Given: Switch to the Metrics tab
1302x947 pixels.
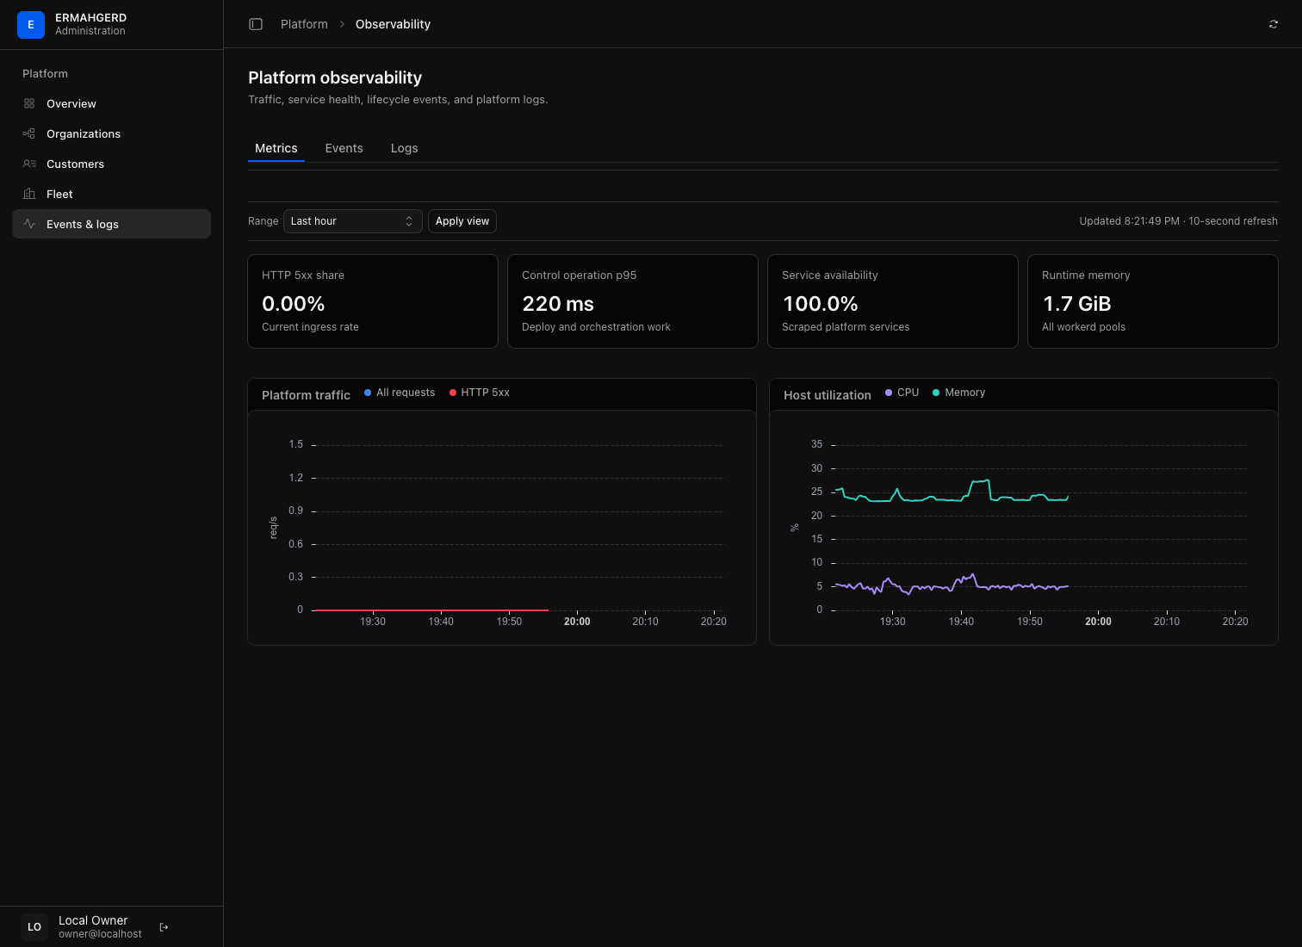Looking at the screenshot, I should [x=276, y=148].
